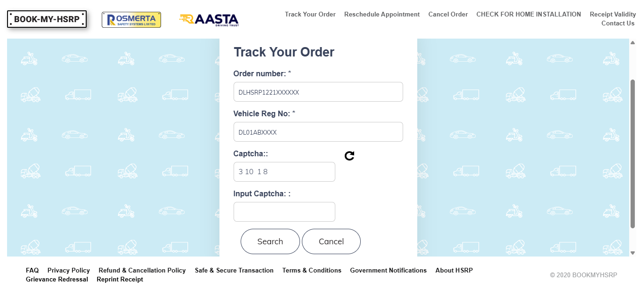Click the BOOK-MY-HSRP number plate logo

[47, 19]
